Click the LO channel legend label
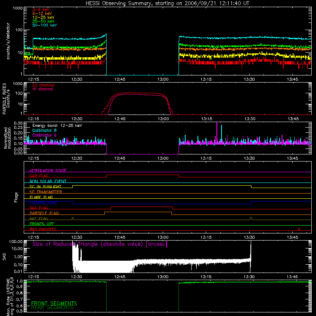 pyautogui.click(x=43, y=85)
